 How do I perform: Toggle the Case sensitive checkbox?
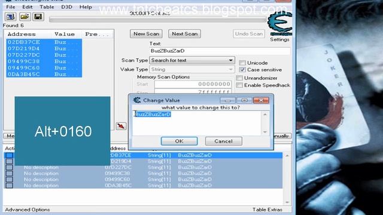pyautogui.click(x=242, y=70)
